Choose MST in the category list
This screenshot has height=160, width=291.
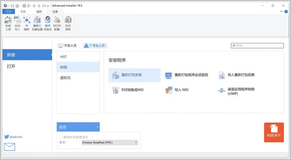pyautogui.click(x=78, y=57)
